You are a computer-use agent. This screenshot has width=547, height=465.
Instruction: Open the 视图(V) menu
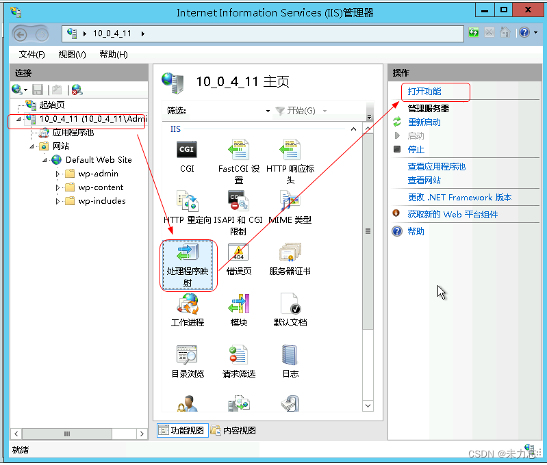[72, 55]
